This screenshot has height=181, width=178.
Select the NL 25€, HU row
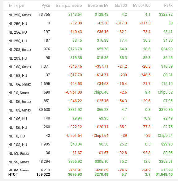click(90, 32)
